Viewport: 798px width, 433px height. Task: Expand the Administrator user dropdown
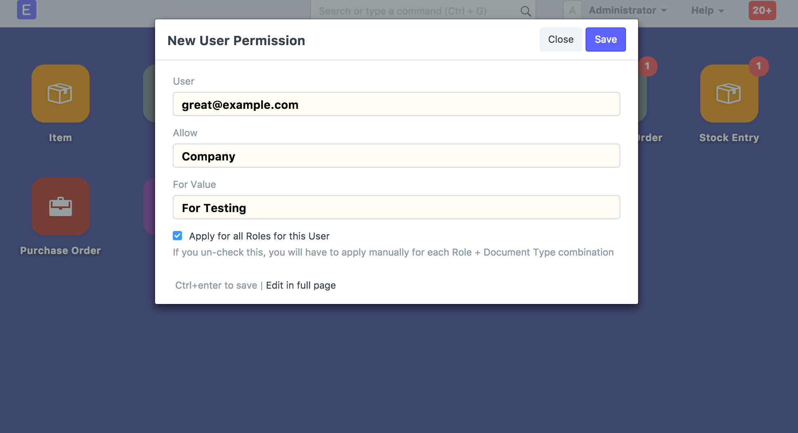click(628, 10)
